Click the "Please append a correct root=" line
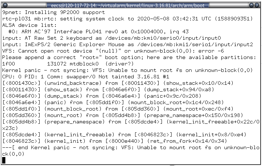Screen dimensions: 262x166 (129, 57)
